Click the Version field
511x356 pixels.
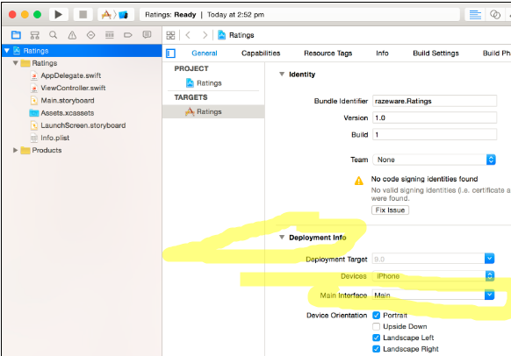pyautogui.click(x=435, y=117)
